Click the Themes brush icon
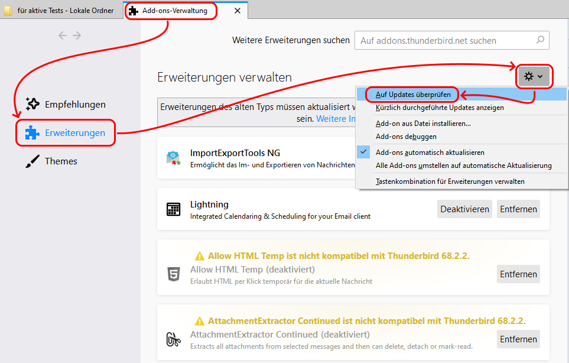This screenshot has width=569, height=363. [x=32, y=161]
